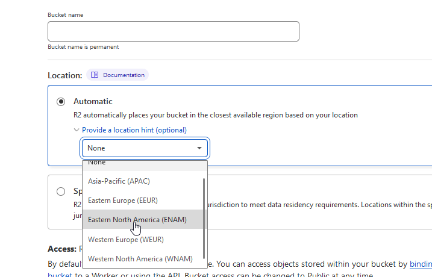This screenshot has height=277, width=432.
Task: Choose Asia-Pacific (APAC) from the list
Action: (x=119, y=181)
